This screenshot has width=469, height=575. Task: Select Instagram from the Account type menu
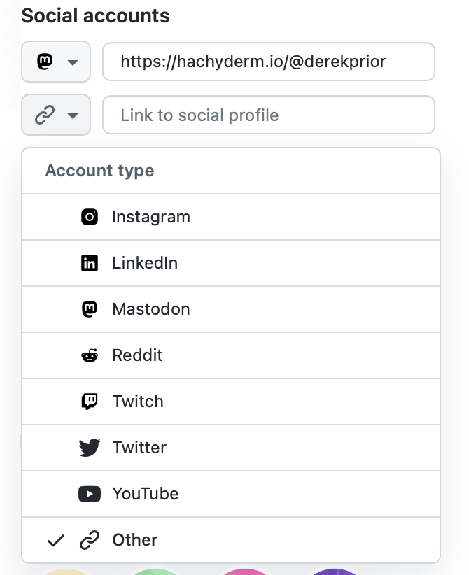[x=231, y=217]
